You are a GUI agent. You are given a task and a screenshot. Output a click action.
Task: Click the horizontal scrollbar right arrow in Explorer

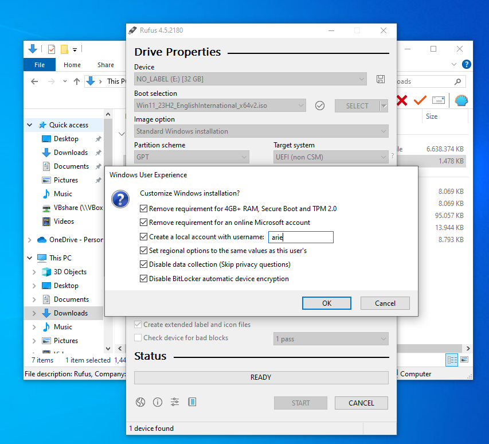click(468, 348)
